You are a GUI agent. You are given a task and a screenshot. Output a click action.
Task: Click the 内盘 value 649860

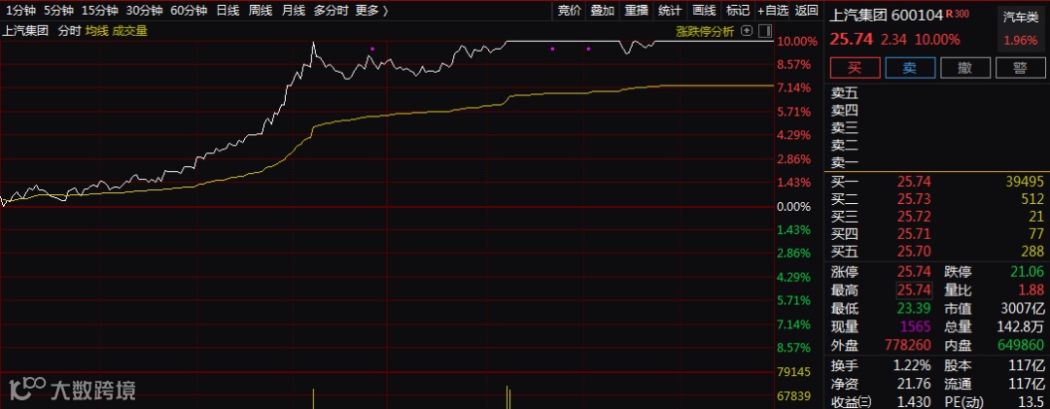click(x=1021, y=345)
